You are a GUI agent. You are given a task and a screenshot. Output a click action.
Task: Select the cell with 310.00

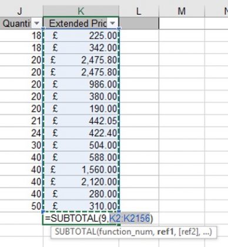click(x=81, y=206)
